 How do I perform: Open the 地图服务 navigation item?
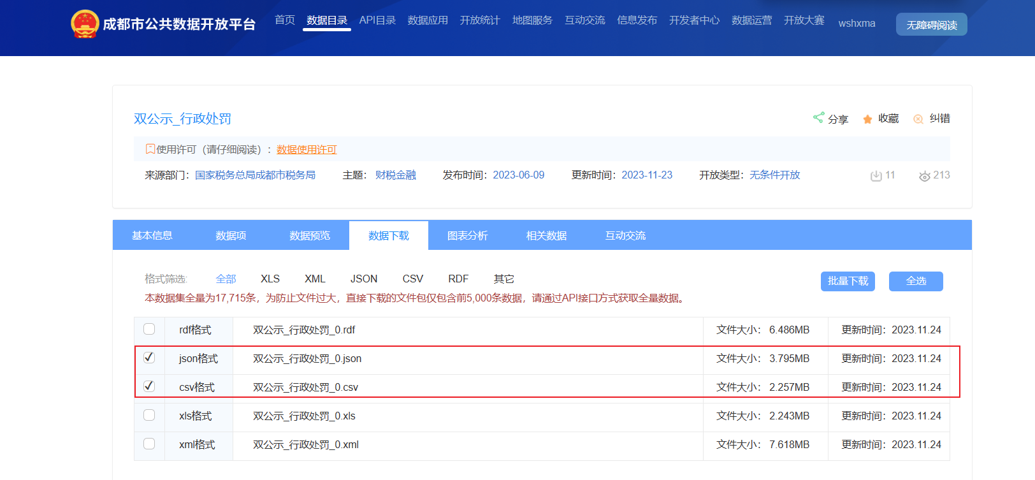[x=532, y=20]
